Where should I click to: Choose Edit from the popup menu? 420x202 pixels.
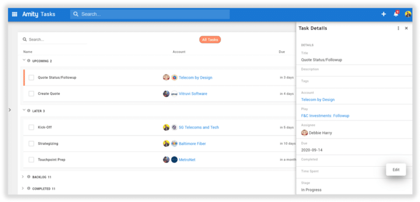tap(396, 170)
